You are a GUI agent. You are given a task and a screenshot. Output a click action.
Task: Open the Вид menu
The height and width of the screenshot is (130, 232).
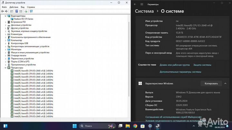coord(23,7)
